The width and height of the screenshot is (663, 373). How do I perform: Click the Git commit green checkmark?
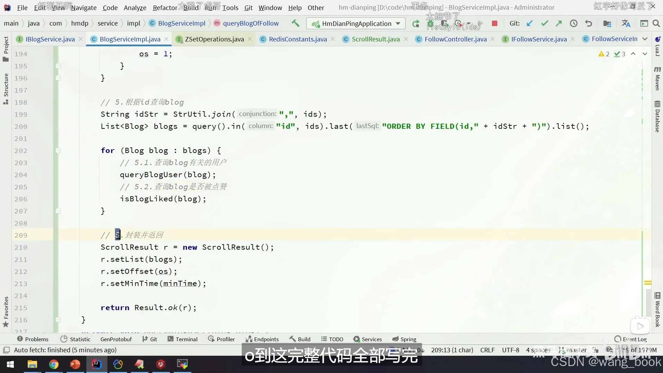tap(545, 23)
